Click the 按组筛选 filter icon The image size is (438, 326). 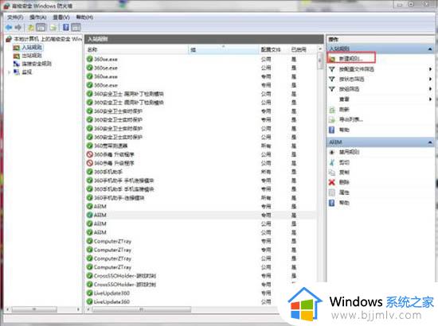click(331, 89)
